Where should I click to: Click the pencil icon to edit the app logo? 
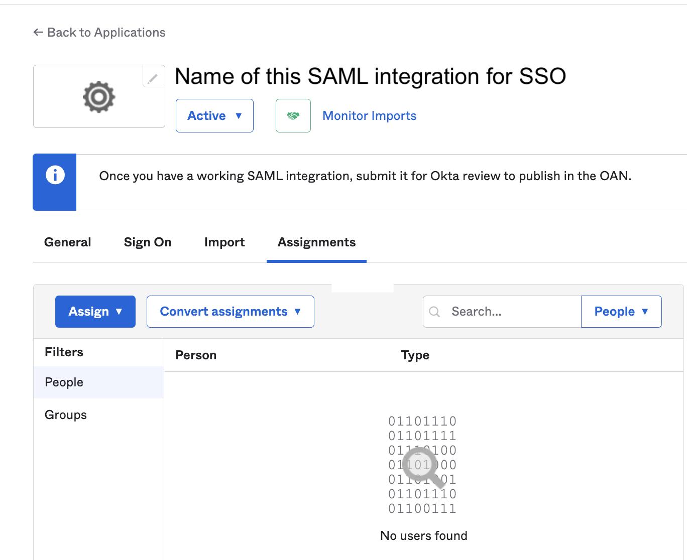point(153,78)
